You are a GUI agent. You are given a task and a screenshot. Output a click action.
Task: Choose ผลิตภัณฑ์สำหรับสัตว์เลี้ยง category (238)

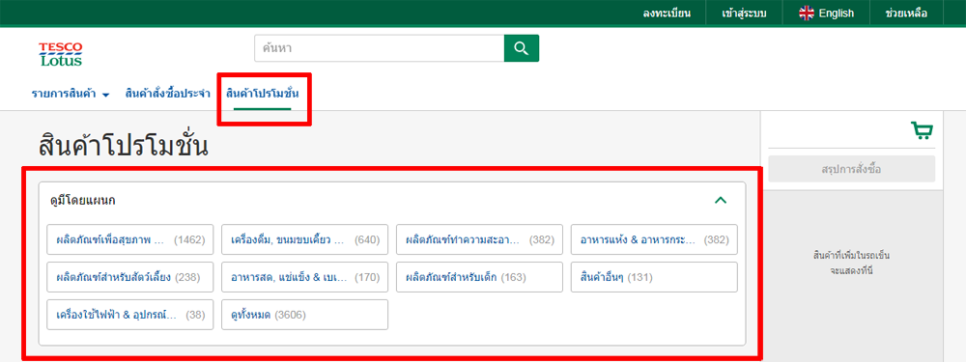coord(130,277)
